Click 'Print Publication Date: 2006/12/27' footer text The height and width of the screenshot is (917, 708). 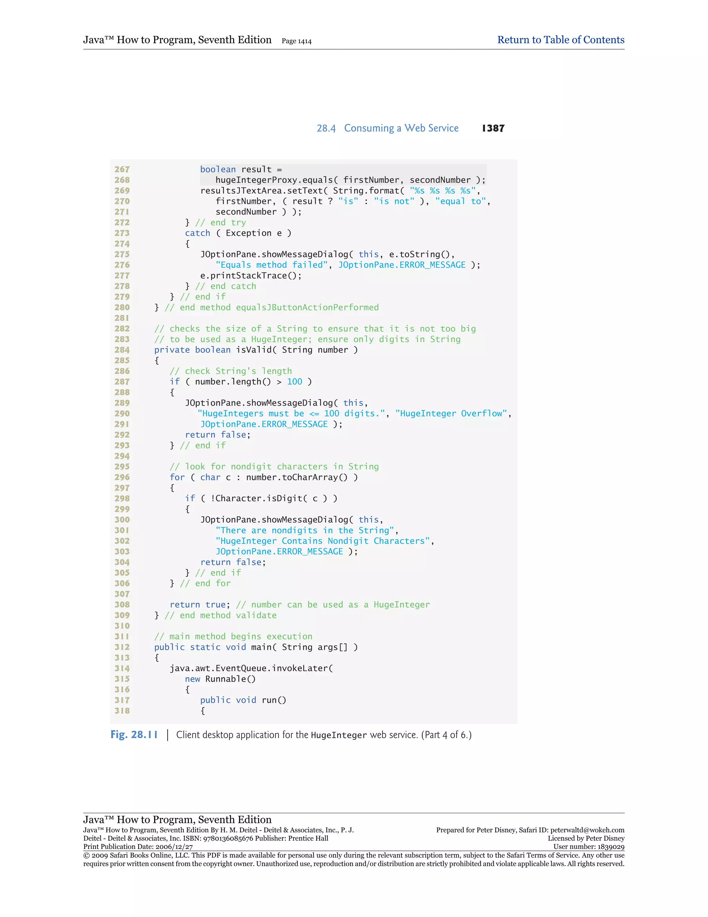click(138, 846)
